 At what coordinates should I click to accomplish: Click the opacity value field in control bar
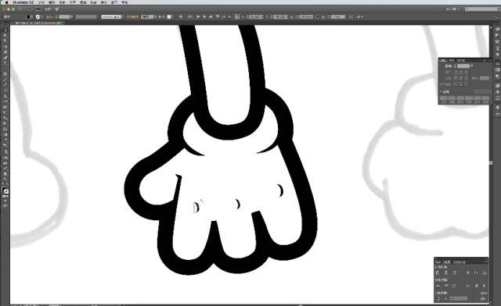coord(147,16)
